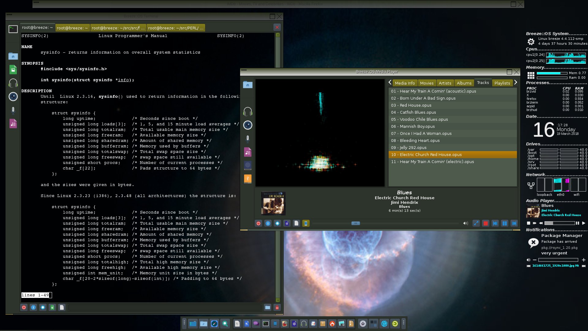This screenshot has height=331, width=588.
Task: Toggle fullscreen in the media player
Action: coord(476,223)
